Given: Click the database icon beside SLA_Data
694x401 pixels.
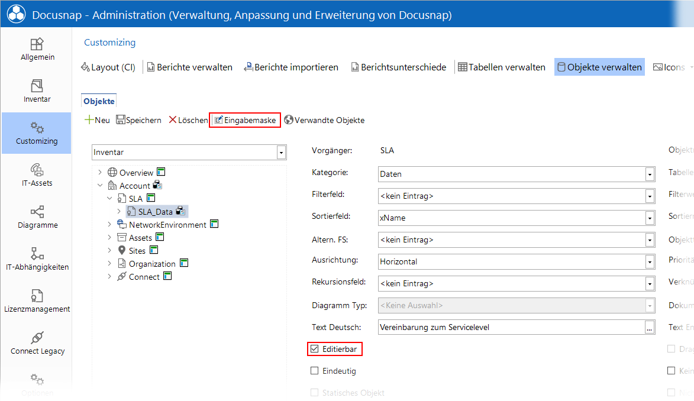Looking at the screenshot, I should pos(180,211).
